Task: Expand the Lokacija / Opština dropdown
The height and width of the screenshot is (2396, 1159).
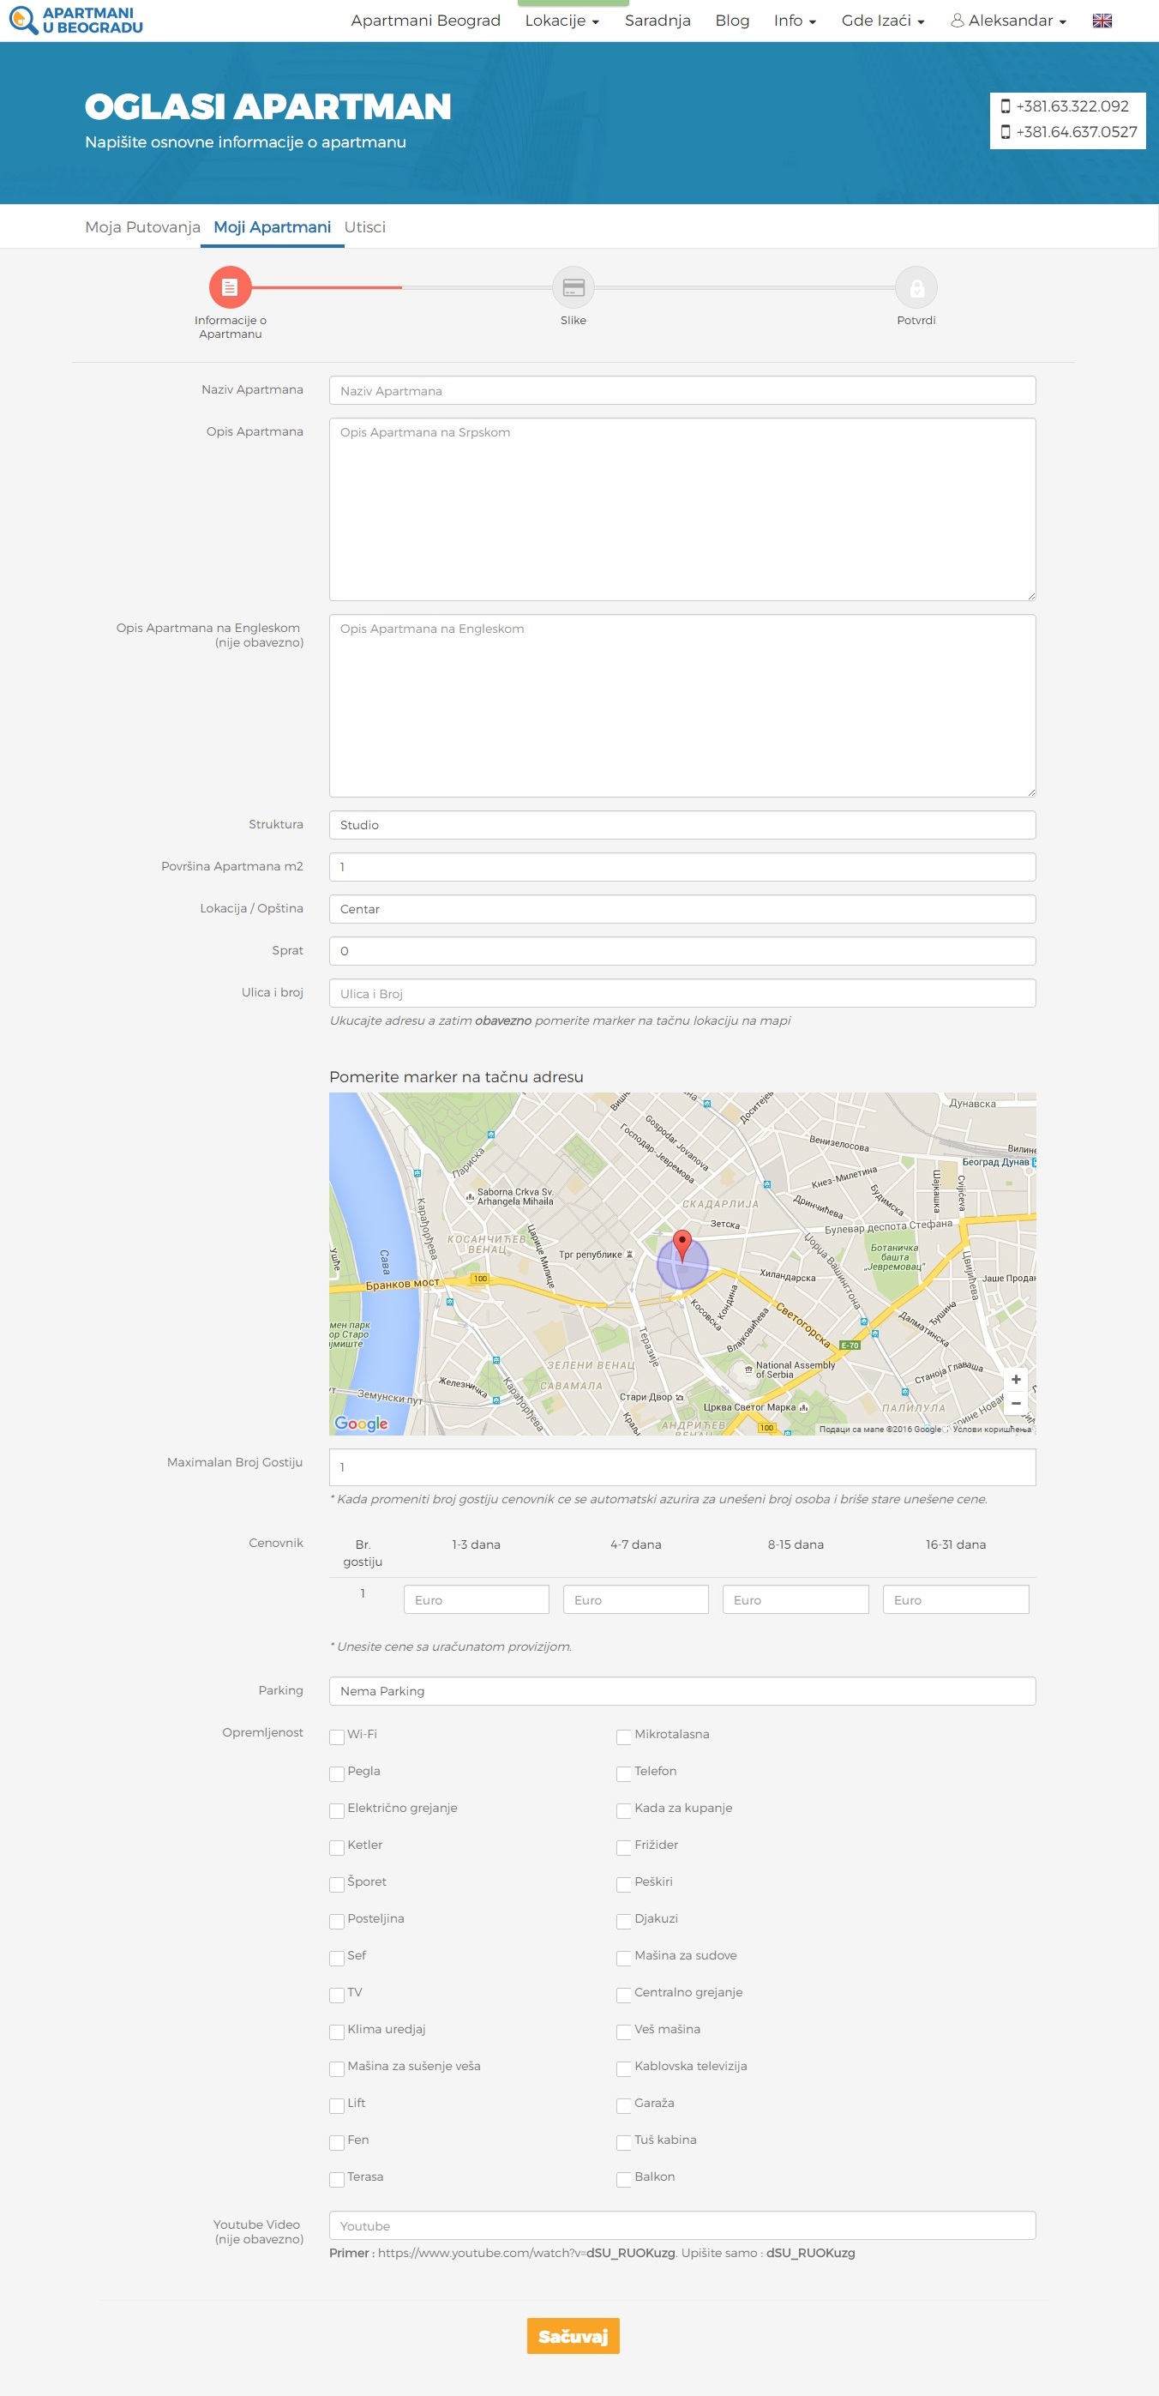Action: (682, 909)
